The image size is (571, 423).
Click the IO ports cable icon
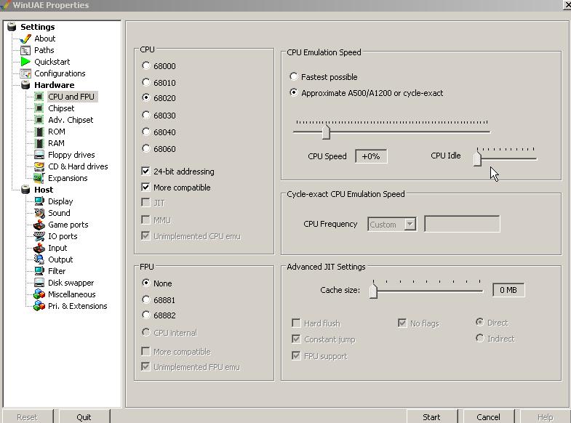(39, 236)
